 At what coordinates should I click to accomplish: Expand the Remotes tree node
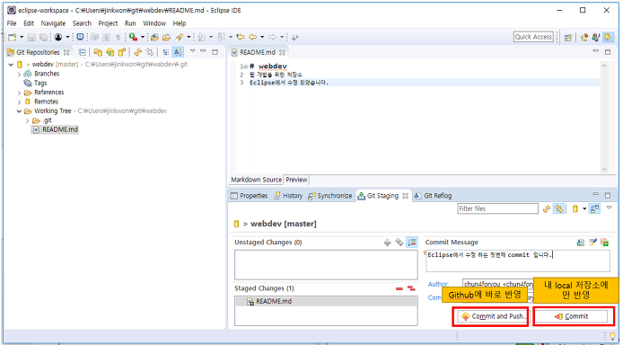tap(19, 102)
